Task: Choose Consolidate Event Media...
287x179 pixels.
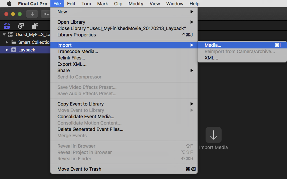Action: tap(124, 117)
